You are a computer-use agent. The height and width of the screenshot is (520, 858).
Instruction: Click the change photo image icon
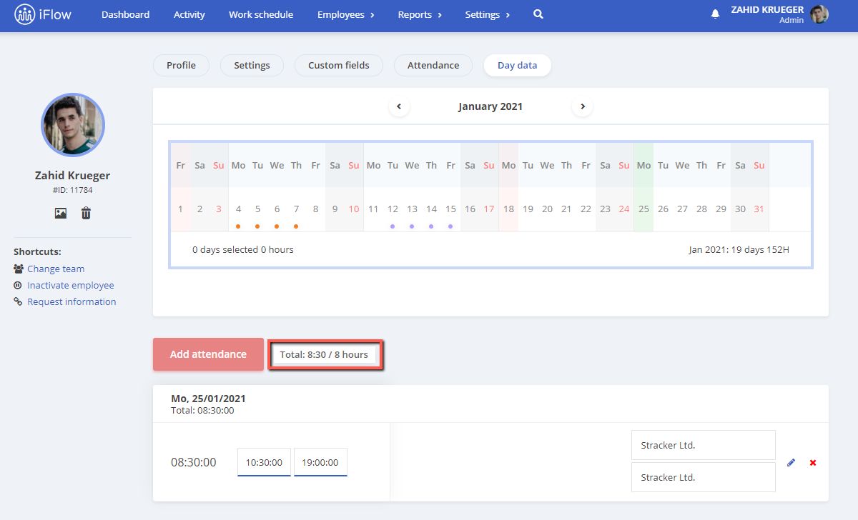[x=61, y=213]
